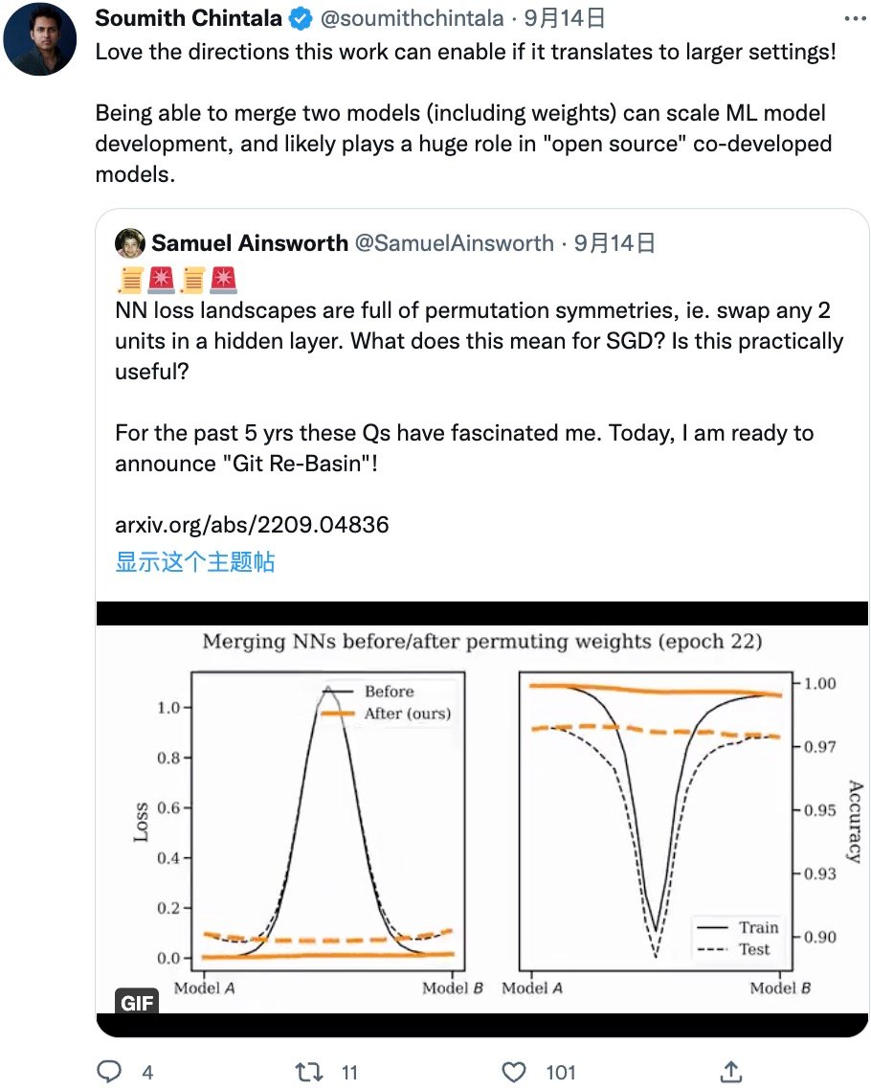871x1090 pixels.
Task: Open the arxiv.org/abs/2209.04836 link
Action: (252, 525)
